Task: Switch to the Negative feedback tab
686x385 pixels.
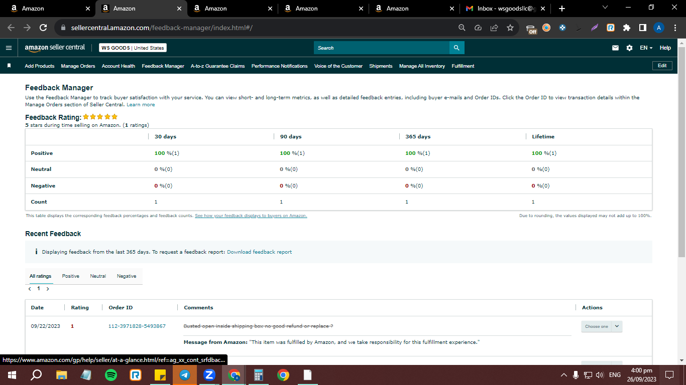Action: click(127, 276)
